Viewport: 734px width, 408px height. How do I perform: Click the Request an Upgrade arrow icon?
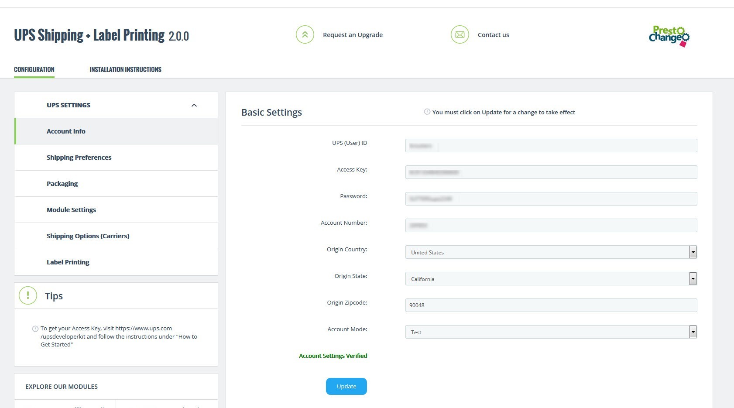click(305, 34)
